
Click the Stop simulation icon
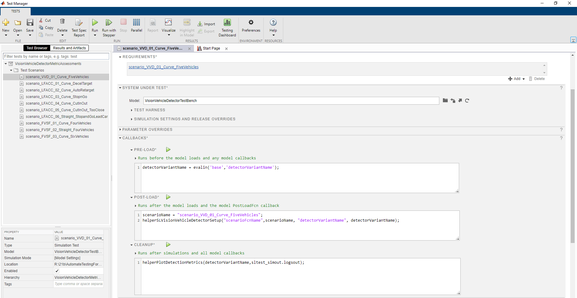click(123, 22)
